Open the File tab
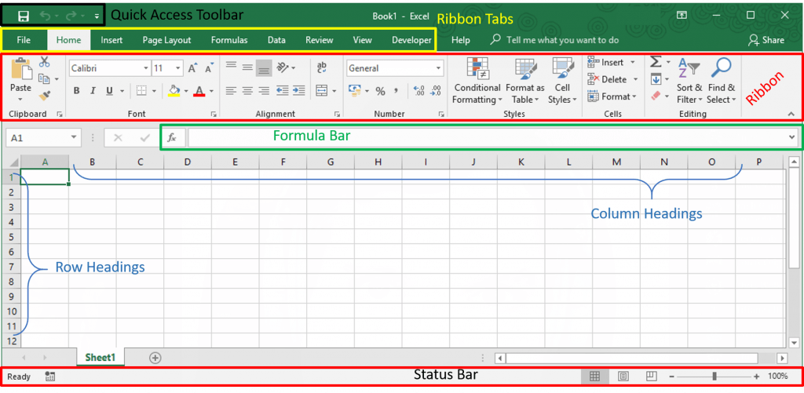This screenshot has width=804, height=393. tap(24, 40)
